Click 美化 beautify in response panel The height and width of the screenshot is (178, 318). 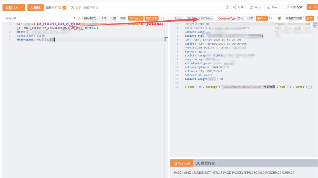[x=240, y=18]
